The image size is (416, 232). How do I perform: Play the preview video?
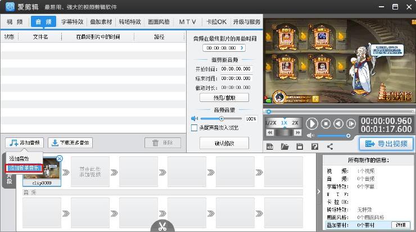(312, 123)
